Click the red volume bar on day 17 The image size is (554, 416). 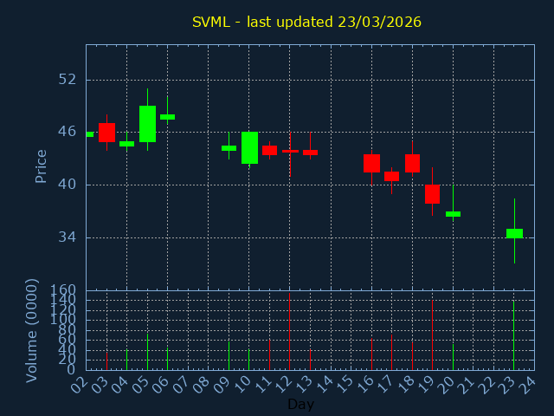[391, 352]
